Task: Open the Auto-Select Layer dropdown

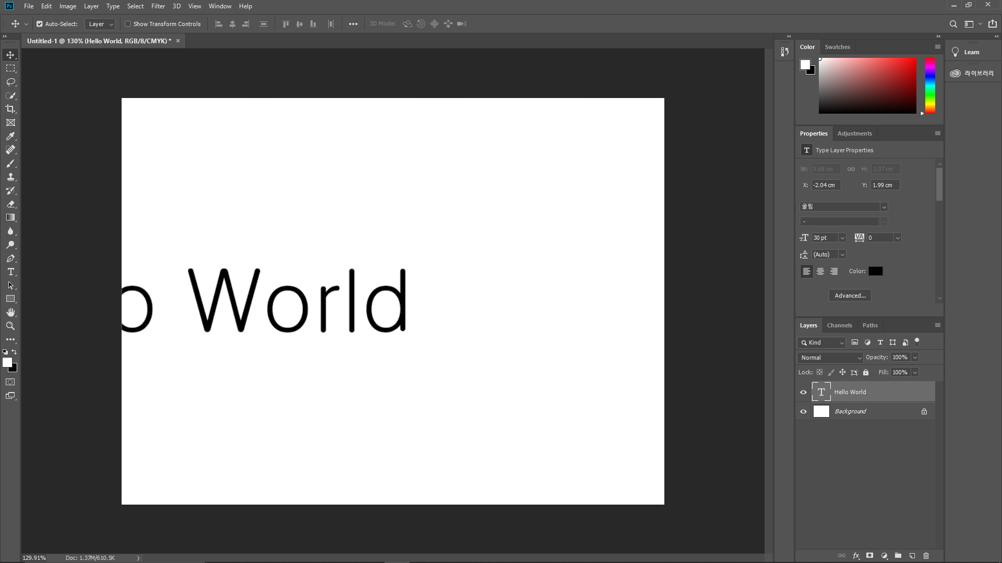Action: pos(100,24)
